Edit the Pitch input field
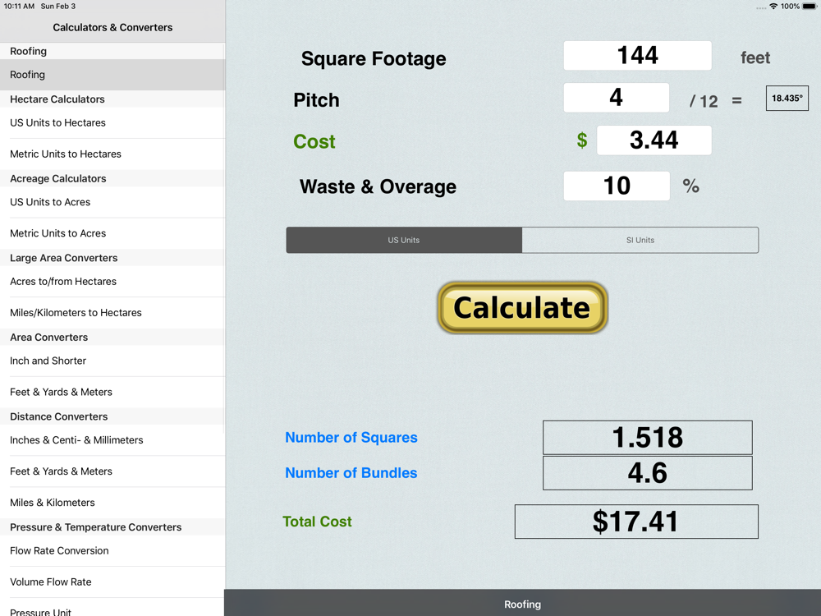Viewport: 821px width, 616px height. pyautogui.click(x=617, y=98)
